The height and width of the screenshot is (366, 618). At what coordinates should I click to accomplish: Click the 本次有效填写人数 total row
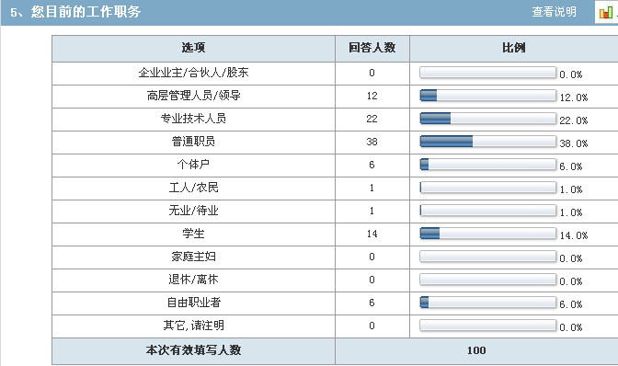[335, 350]
